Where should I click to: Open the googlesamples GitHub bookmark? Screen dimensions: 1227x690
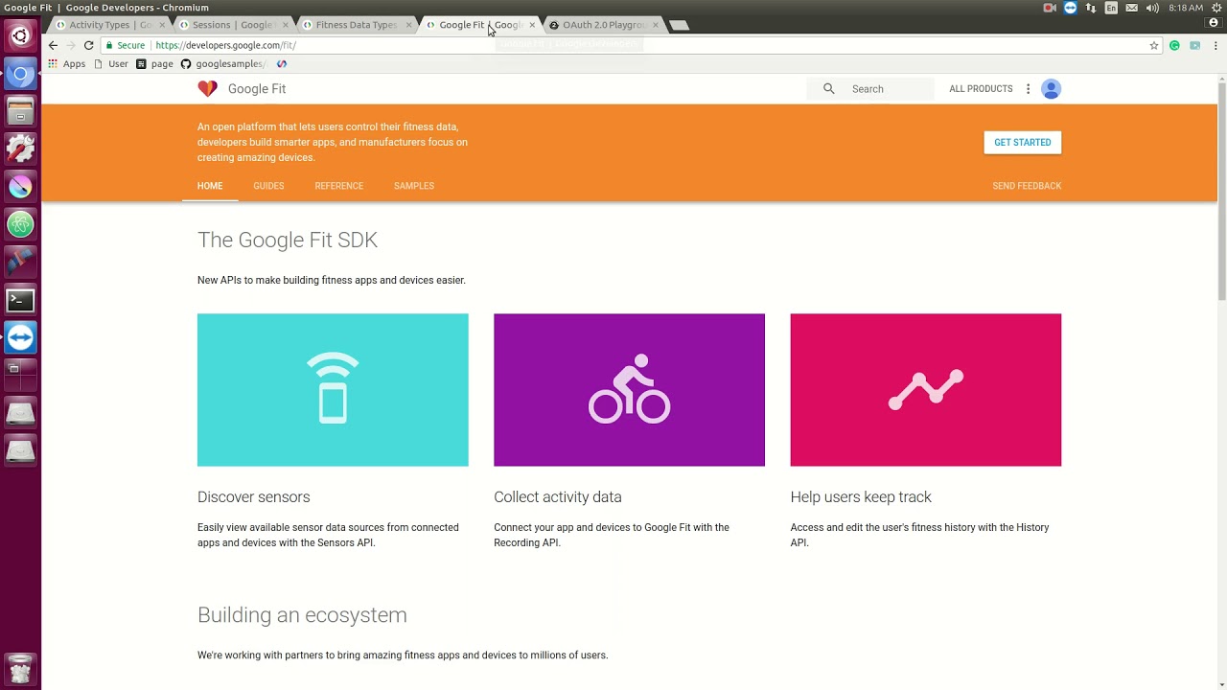click(x=223, y=64)
